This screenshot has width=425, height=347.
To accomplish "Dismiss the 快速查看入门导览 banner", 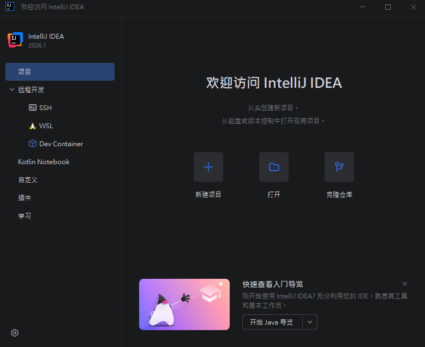I will [x=404, y=284].
